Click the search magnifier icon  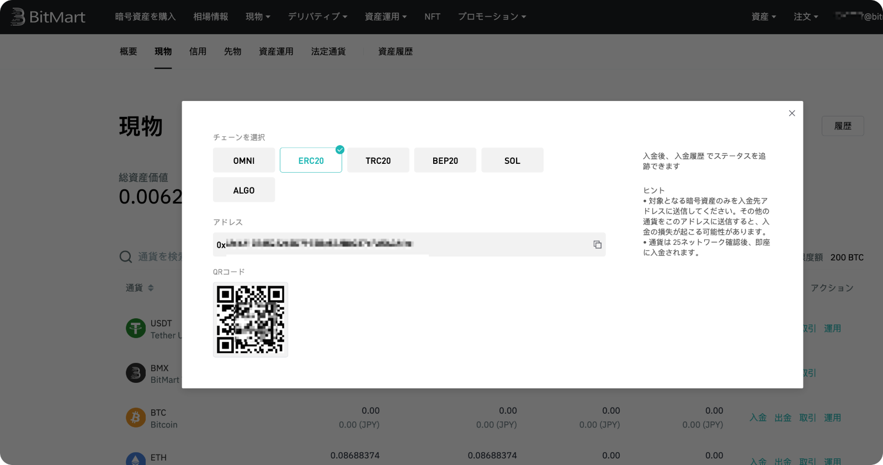coord(126,256)
